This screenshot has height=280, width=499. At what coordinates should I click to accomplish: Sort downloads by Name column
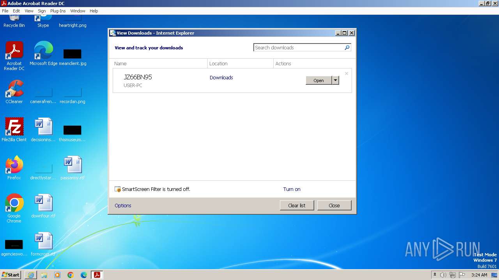(160, 63)
